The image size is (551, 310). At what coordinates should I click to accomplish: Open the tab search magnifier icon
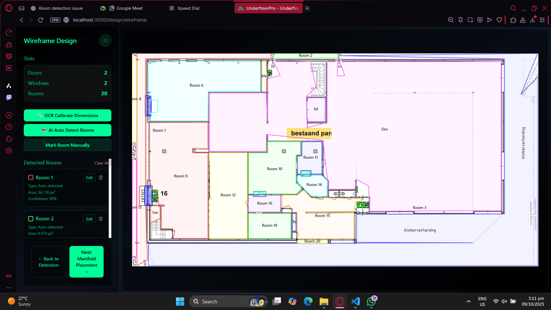513,8
